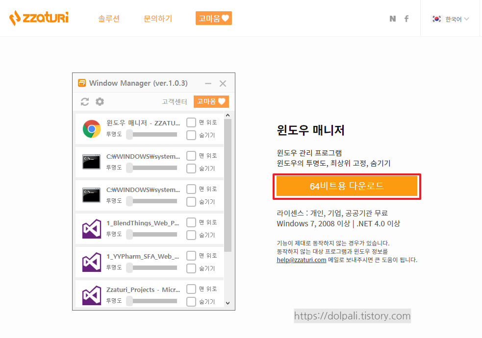
Task: Adjust 투명도 slider for first C:\WINDOWS row
Action: pos(152,168)
